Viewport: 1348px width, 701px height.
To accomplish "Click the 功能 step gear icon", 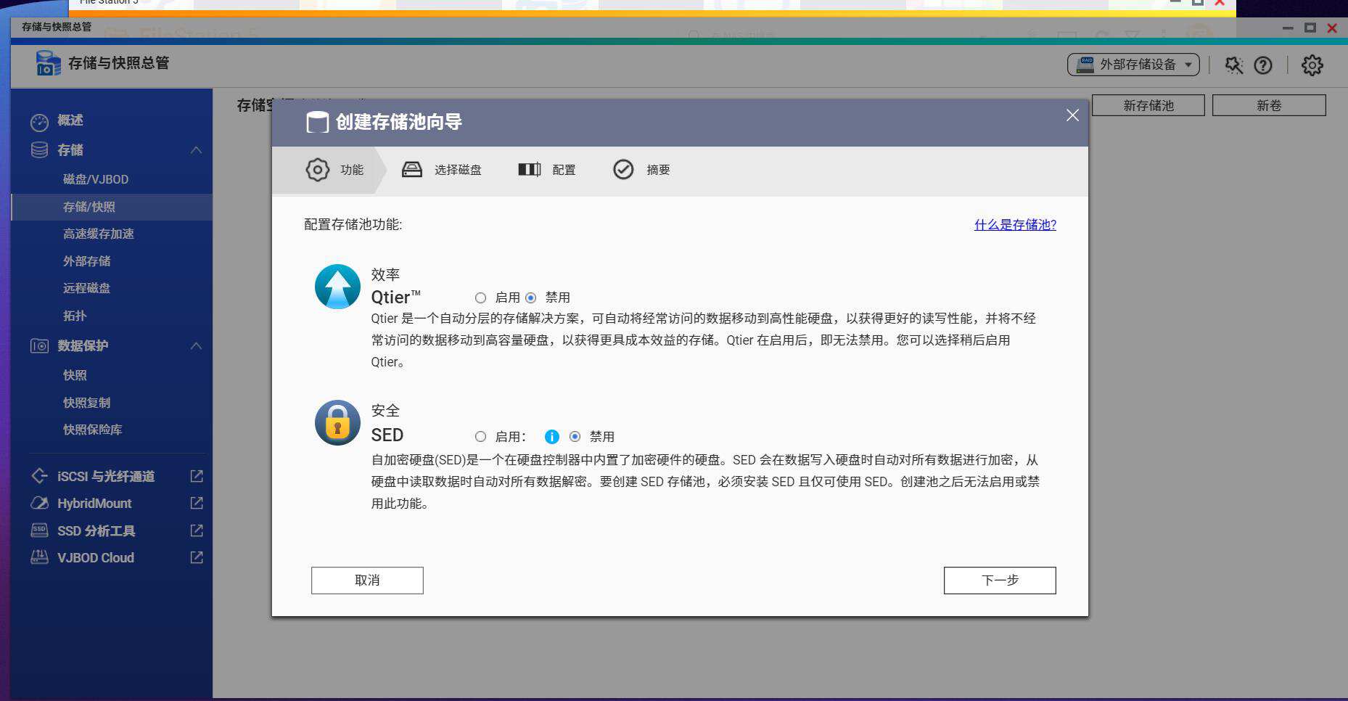I will (x=317, y=170).
